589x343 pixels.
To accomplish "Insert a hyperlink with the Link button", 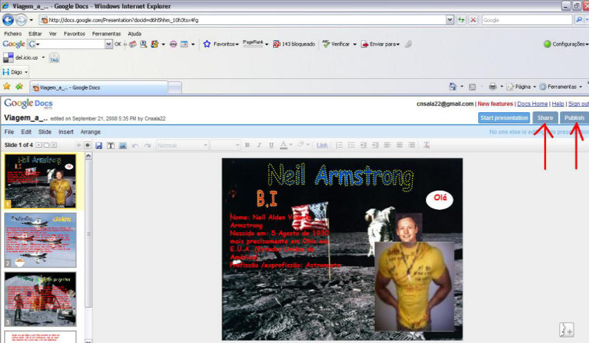I will pyautogui.click(x=322, y=145).
